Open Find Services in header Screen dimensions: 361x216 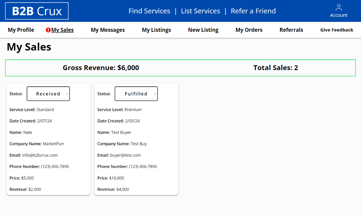[x=149, y=11]
